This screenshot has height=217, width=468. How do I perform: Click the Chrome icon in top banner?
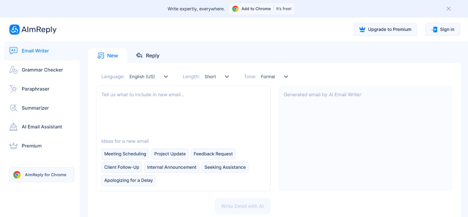(235, 9)
